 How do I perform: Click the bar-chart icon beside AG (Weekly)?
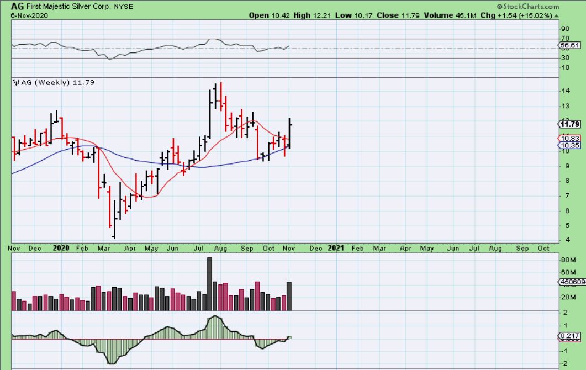(15, 83)
